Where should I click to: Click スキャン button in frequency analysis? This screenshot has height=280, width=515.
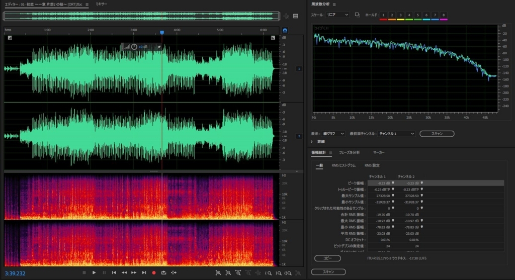[437, 134]
